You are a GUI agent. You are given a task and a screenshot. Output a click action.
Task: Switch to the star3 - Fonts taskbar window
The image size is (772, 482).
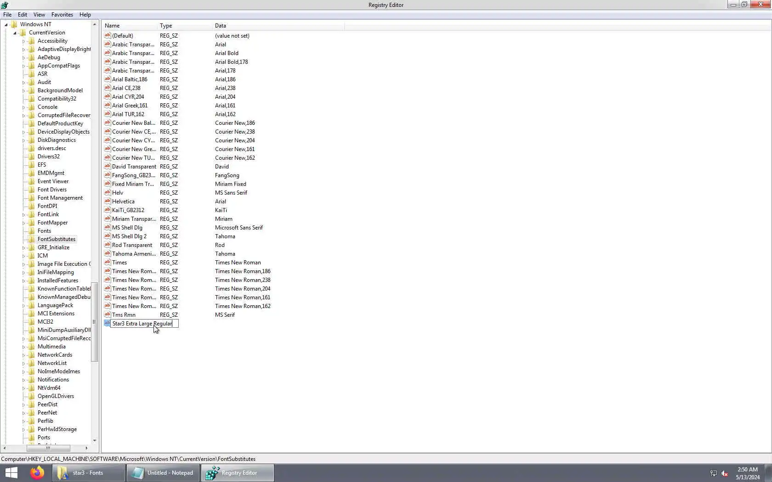click(88, 473)
